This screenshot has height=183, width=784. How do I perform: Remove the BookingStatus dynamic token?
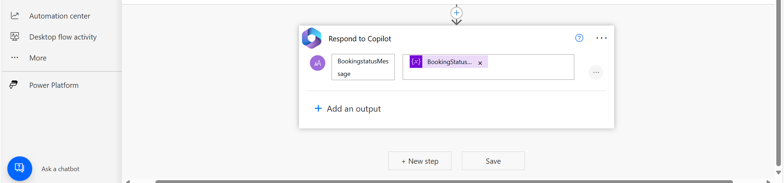click(480, 63)
